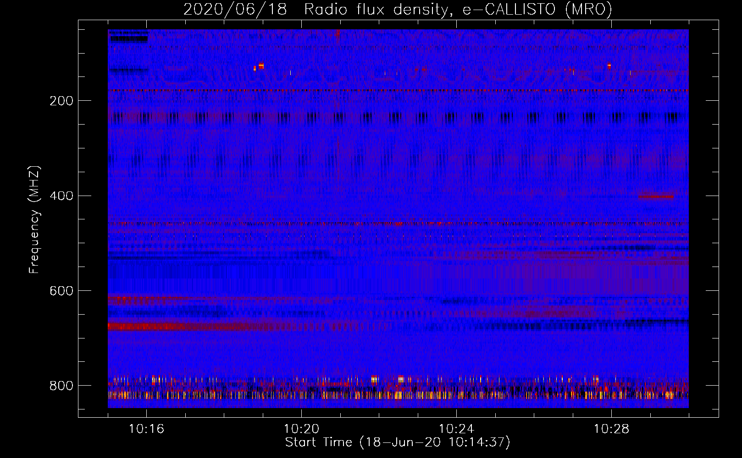742x458 pixels.
Task: Click the '10:20' time axis label
Action: [x=301, y=429]
